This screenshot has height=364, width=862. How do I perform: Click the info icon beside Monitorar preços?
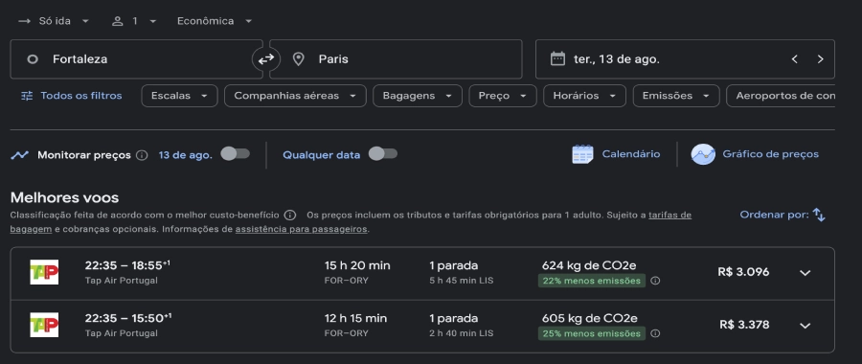142,155
